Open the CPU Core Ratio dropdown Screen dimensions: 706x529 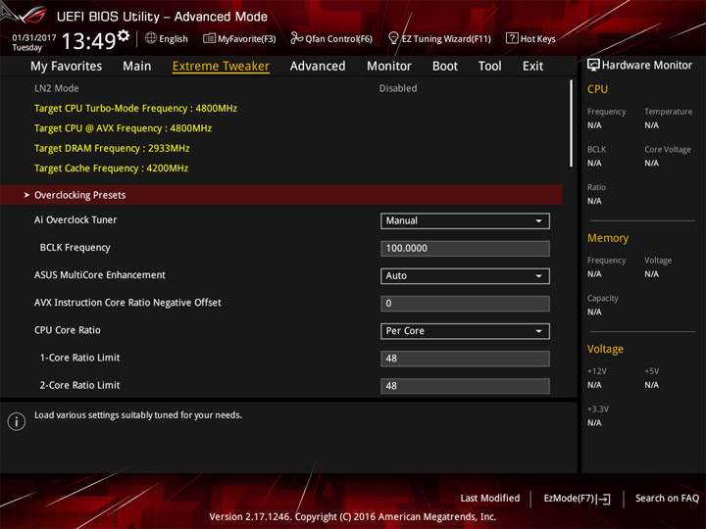tap(465, 331)
